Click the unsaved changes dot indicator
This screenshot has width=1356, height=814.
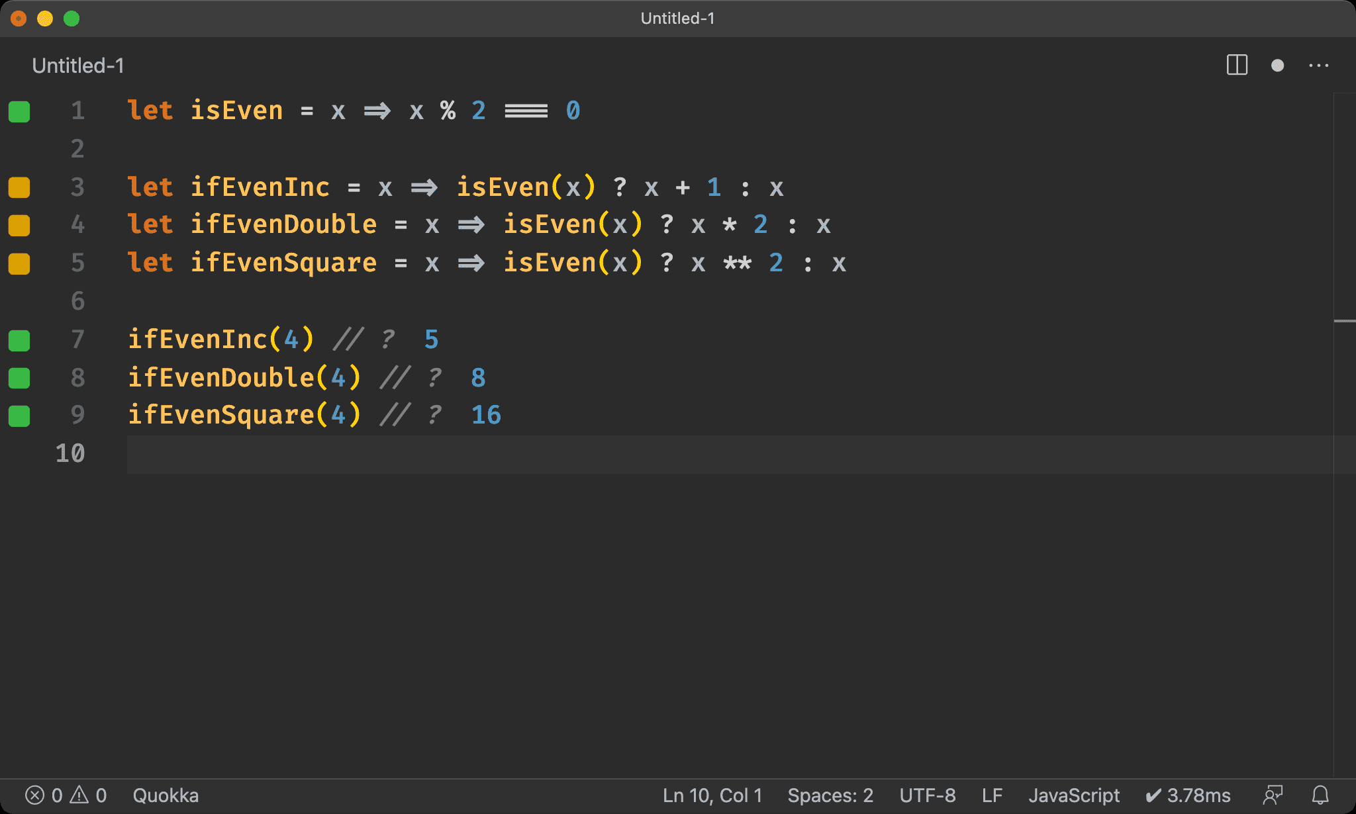tap(1278, 66)
